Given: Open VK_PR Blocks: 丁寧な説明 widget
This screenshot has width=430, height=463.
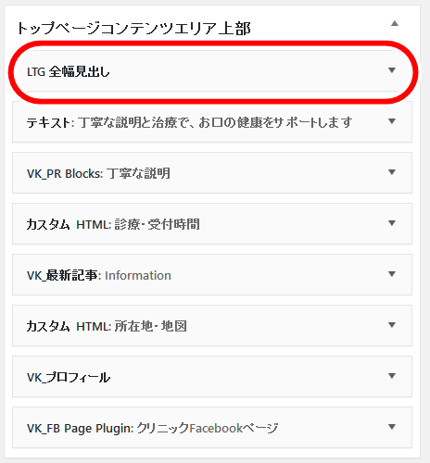Looking at the screenshot, I should [212, 173].
